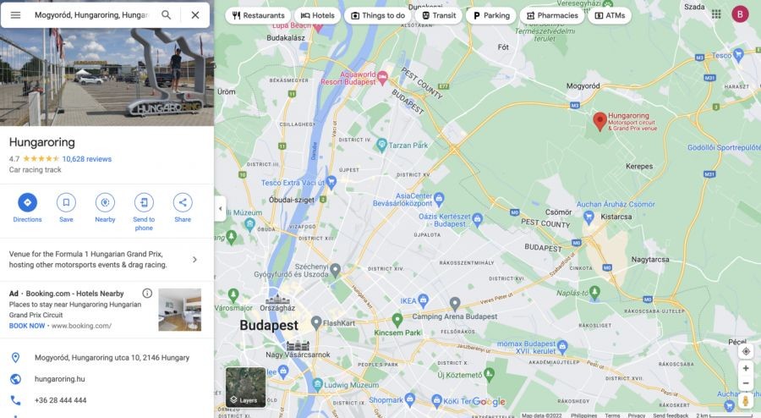Get Directions to Hungaroring

pos(27,202)
